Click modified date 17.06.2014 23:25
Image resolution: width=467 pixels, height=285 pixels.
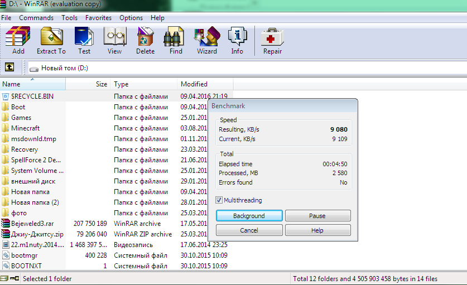tap(204, 245)
